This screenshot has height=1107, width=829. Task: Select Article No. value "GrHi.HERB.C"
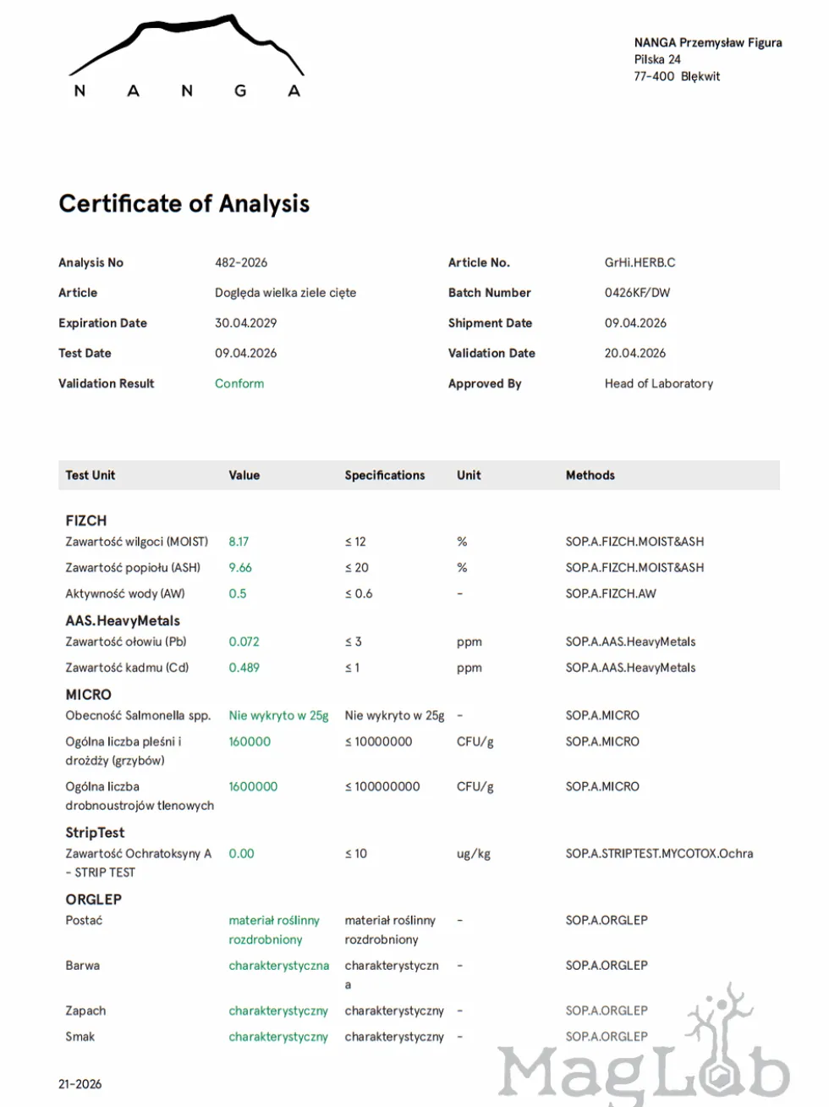pyautogui.click(x=640, y=262)
